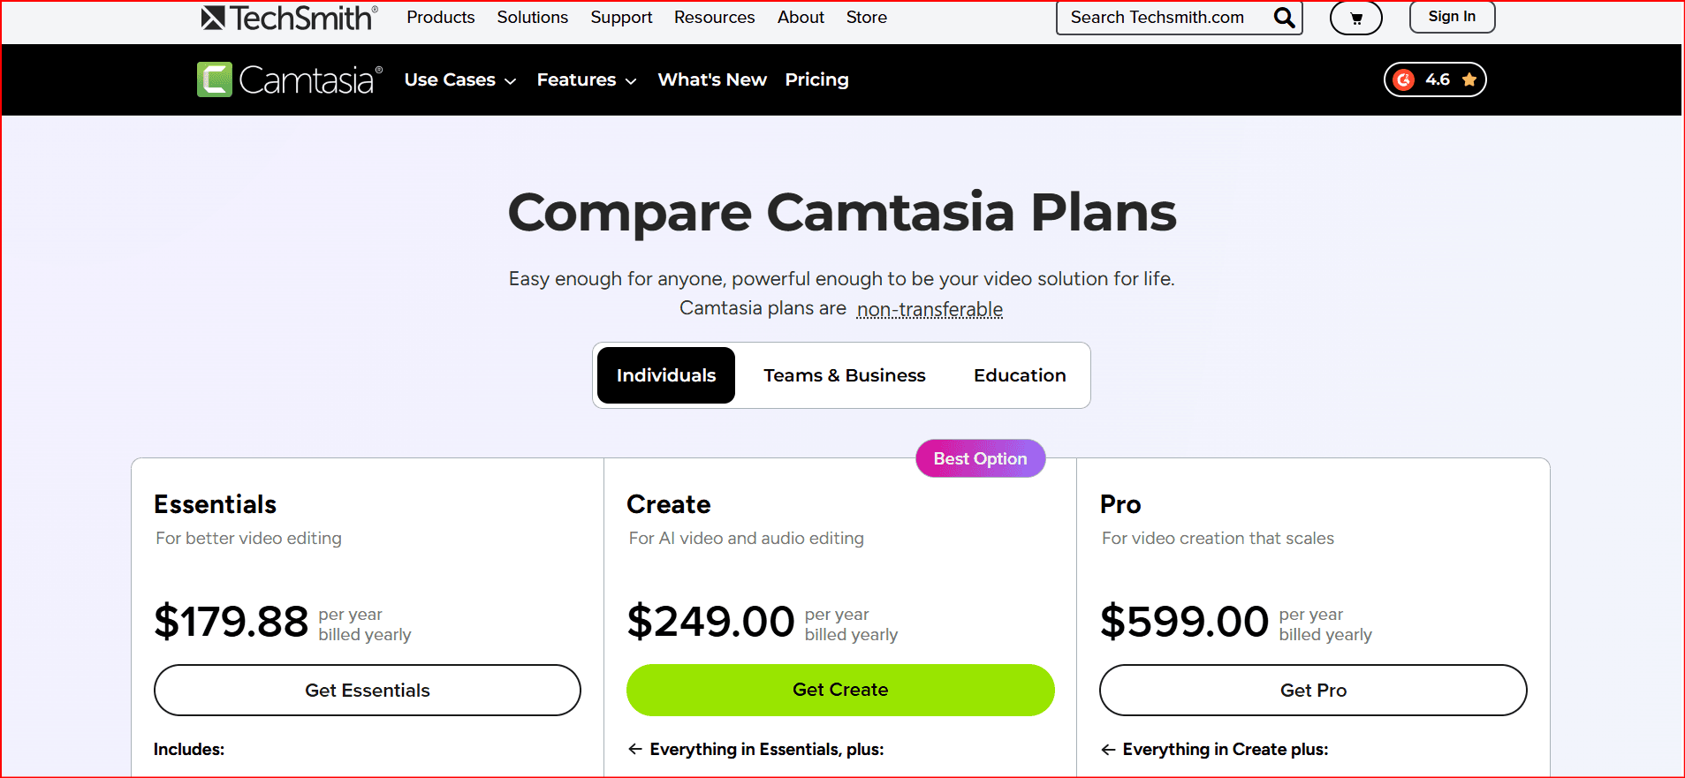Viewport: 1685px width, 778px height.
Task: Expand the Features dropdown menu
Action: 586,79
